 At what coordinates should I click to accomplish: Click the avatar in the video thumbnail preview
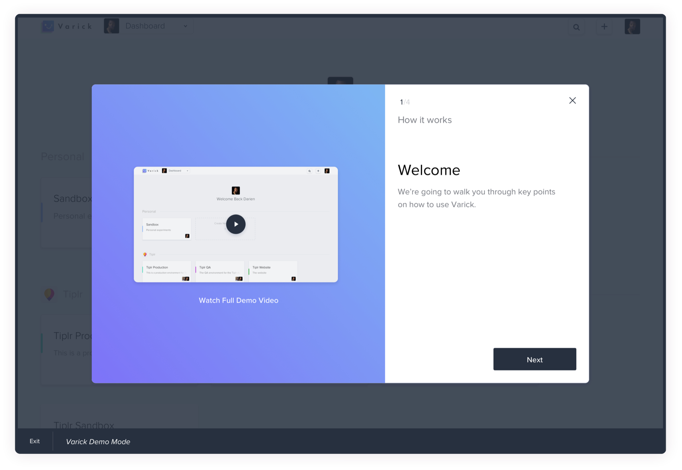(236, 190)
